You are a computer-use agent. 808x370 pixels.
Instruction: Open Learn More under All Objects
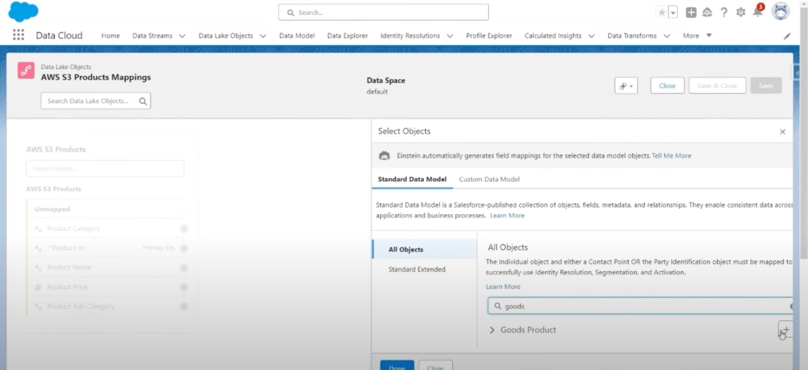click(503, 287)
